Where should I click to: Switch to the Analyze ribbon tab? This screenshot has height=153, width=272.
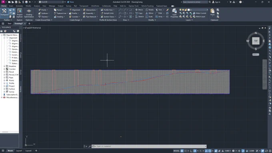click(x=37, y=6)
